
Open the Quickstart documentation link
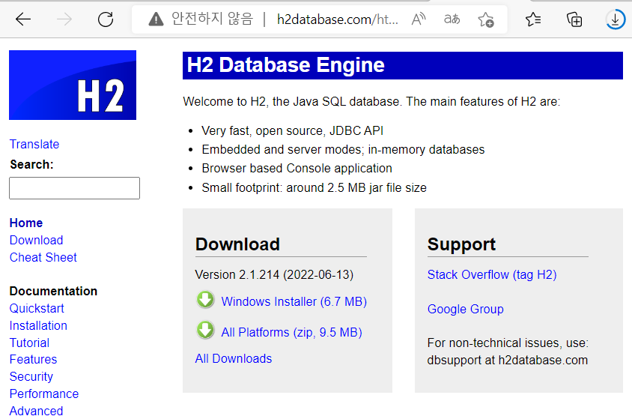pos(37,308)
